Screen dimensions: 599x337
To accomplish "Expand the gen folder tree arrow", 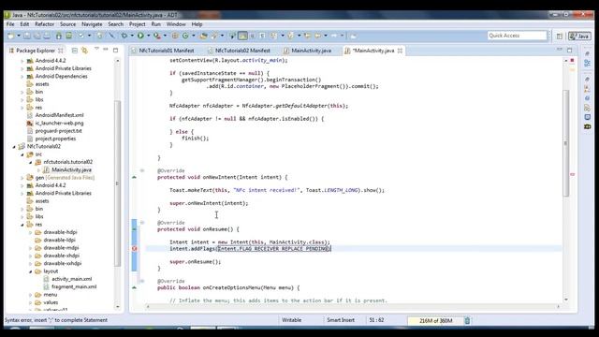I will pos(22,178).
